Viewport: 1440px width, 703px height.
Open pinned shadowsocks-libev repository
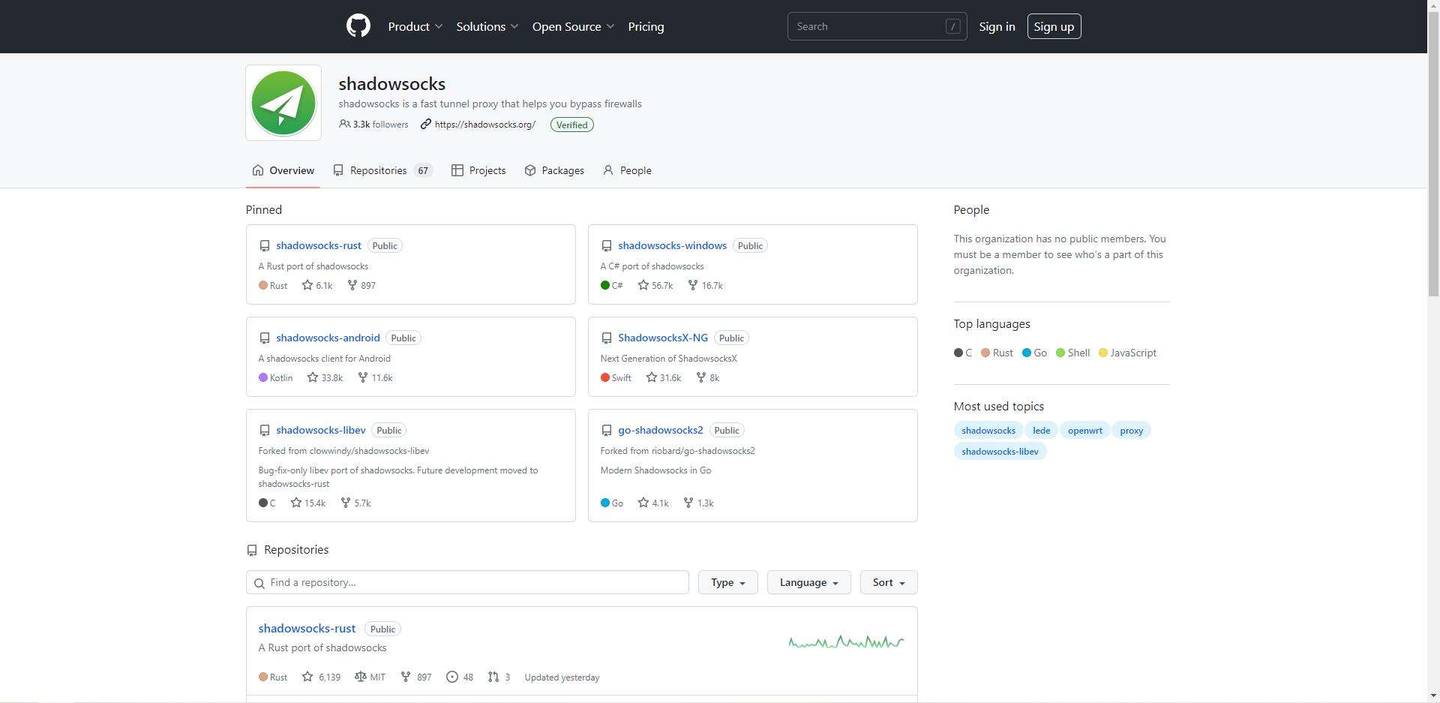[x=320, y=430]
